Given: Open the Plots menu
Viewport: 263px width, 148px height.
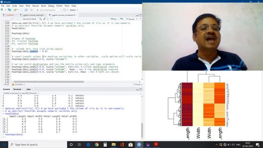Looking at the screenshot, I should pyautogui.click(x=28, y=6).
